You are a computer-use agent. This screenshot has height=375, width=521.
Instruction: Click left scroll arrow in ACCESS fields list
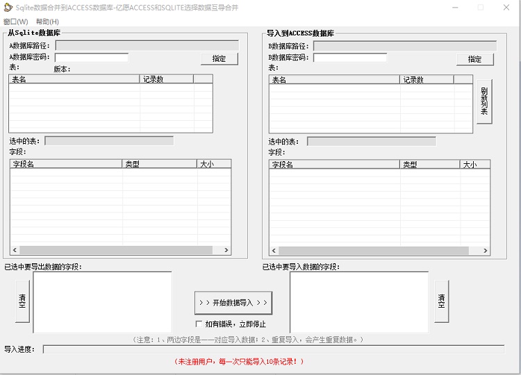274,251
